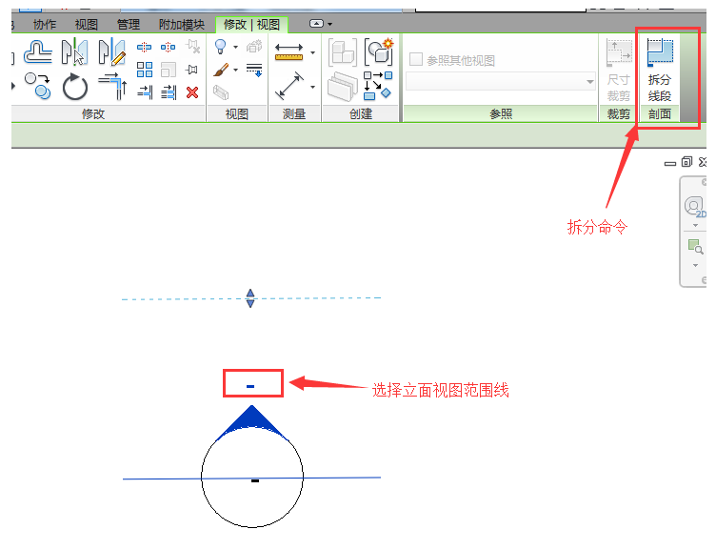This screenshot has height=550, width=716.
Task: Open the 附加模块 ribbon tab
Action: click(181, 25)
